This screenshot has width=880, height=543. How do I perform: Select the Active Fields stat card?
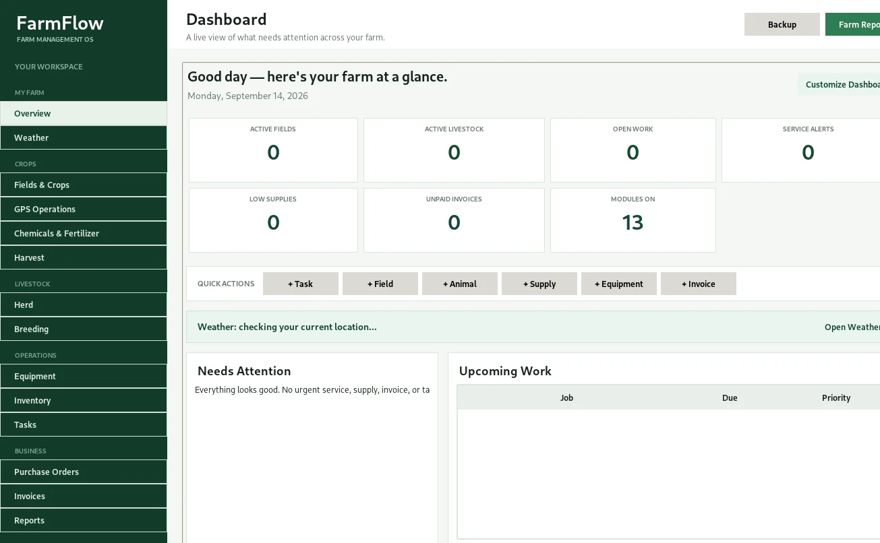pos(273,150)
